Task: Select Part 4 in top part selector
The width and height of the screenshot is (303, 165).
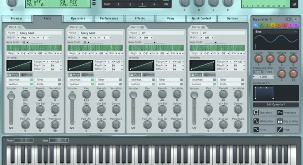Action: tap(154, 4)
